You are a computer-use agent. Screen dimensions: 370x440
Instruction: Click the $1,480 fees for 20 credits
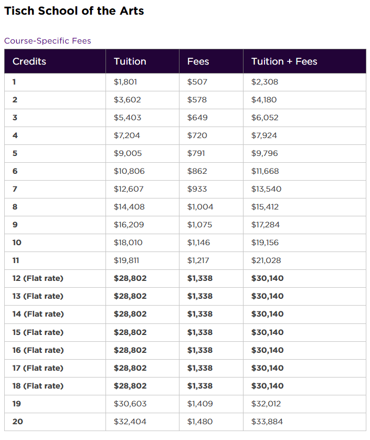[x=199, y=422]
